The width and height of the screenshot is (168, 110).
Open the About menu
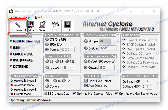point(38,17)
